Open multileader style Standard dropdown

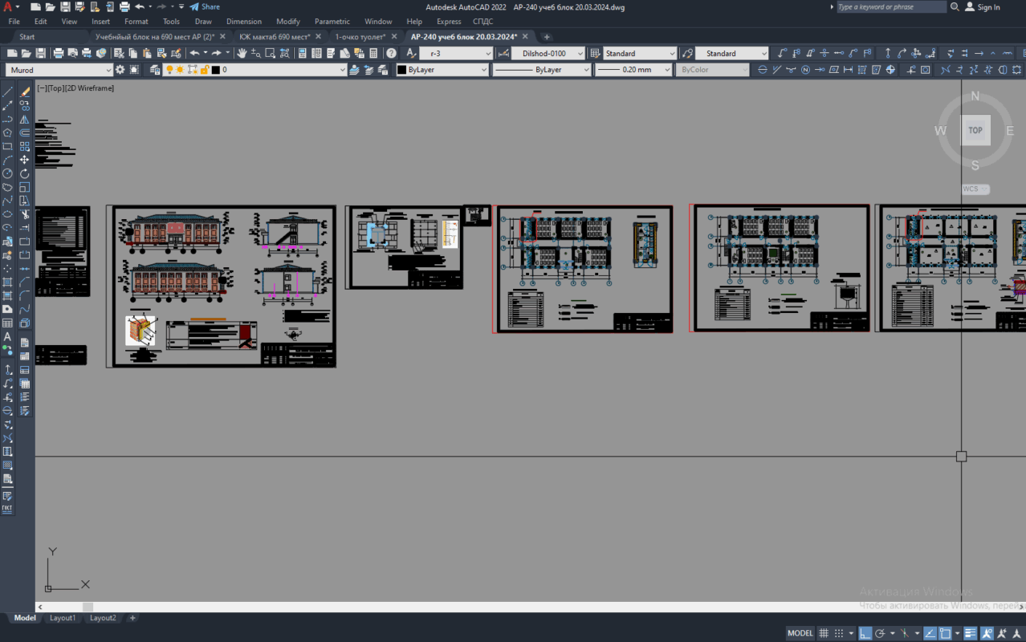pos(731,53)
